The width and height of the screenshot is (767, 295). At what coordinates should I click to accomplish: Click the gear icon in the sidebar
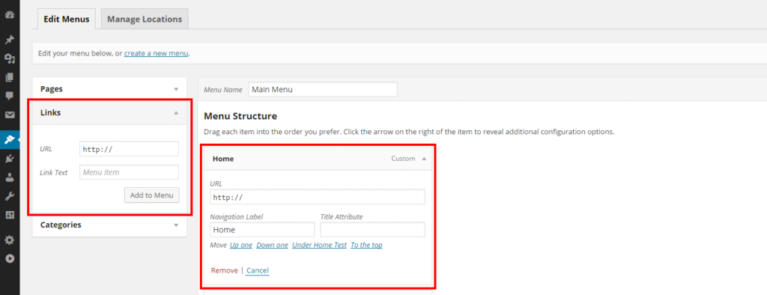pyautogui.click(x=10, y=240)
